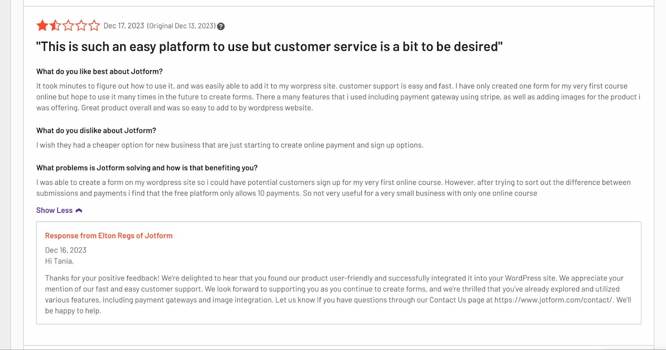Image resolution: width=666 pixels, height=350 pixels.
Task: Click the fourth empty star
Action: [81, 26]
